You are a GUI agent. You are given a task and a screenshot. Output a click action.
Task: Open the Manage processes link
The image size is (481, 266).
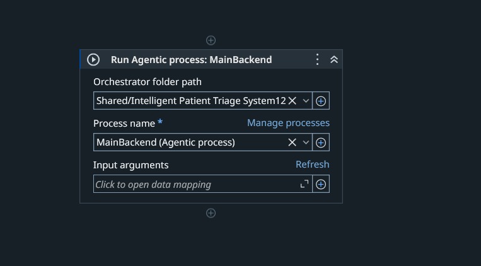288,123
